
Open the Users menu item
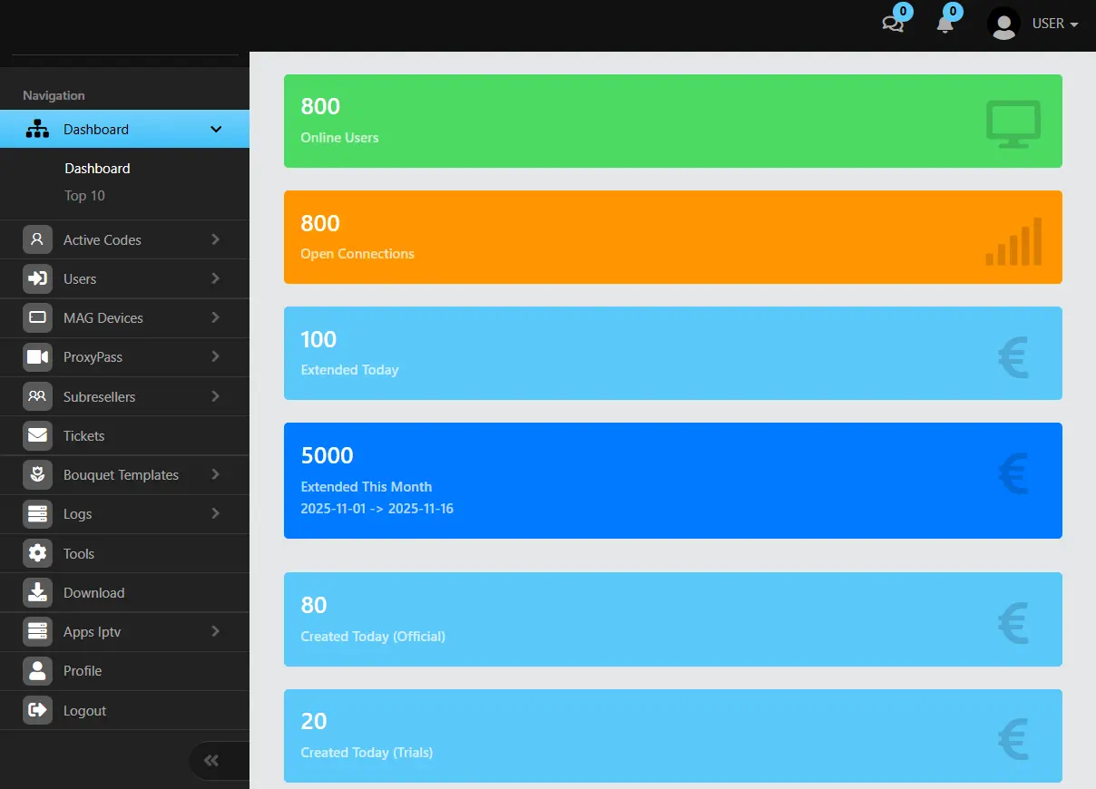click(x=80, y=279)
